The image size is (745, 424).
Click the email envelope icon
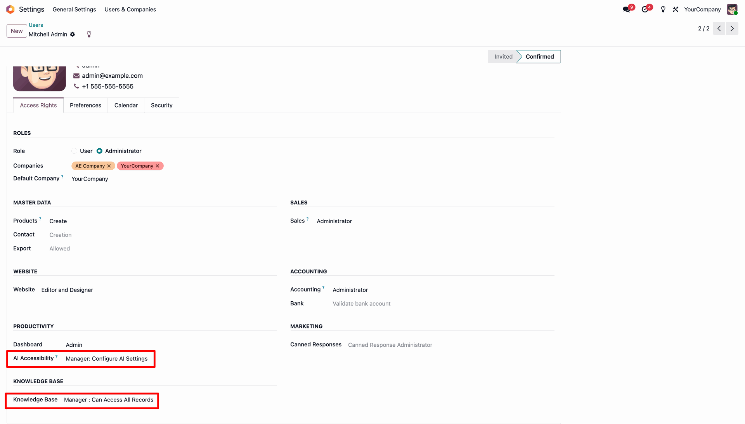coord(76,76)
